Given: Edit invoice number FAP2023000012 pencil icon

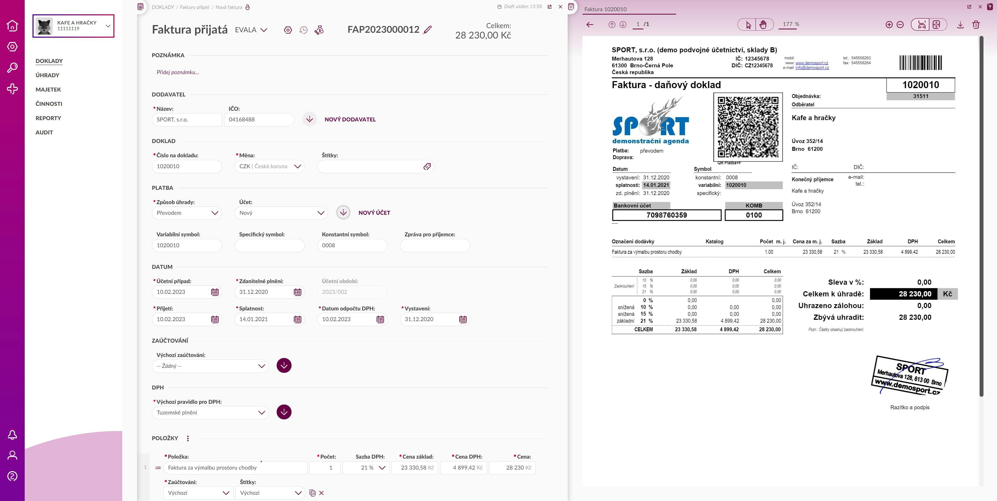Looking at the screenshot, I should click(x=428, y=30).
